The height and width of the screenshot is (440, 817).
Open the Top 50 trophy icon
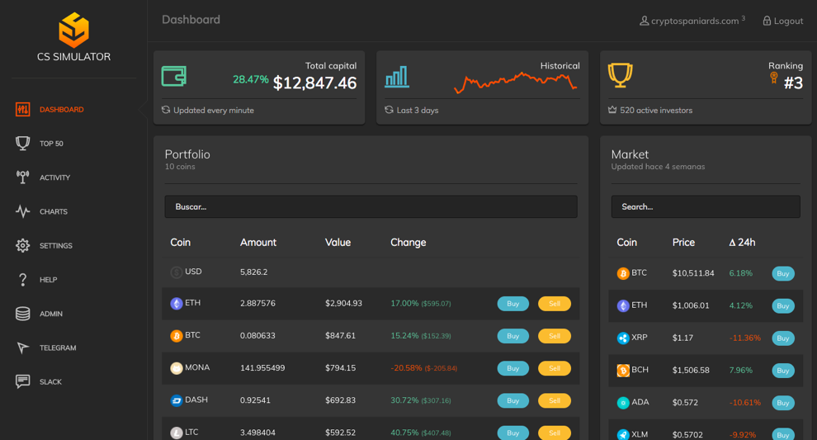coord(23,144)
